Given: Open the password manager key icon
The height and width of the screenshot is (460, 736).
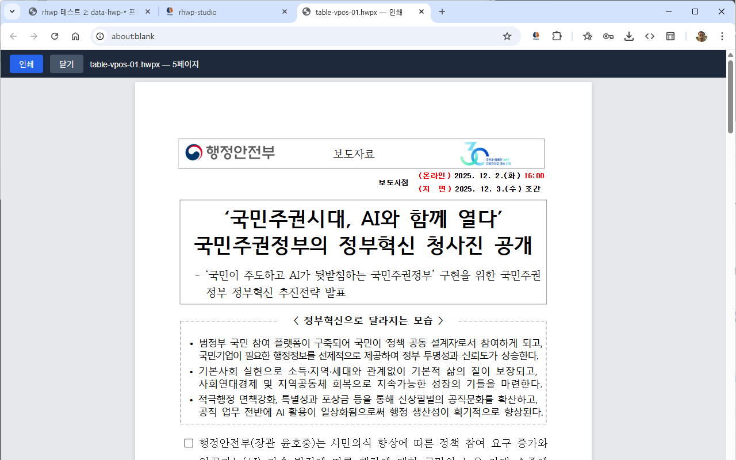Looking at the screenshot, I should coord(608,36).
